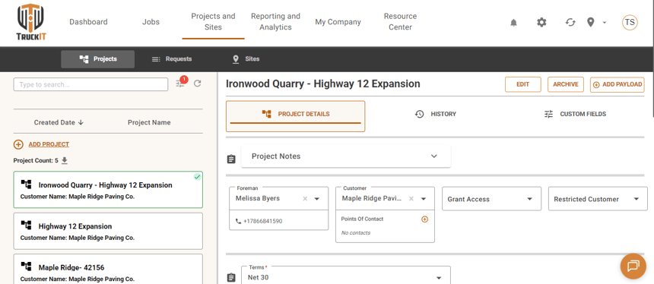This screenshot has height=284, width=654.
Task: Switch to the Requests sub-tab
Action: pyautogui.click(x=172, y=59)
